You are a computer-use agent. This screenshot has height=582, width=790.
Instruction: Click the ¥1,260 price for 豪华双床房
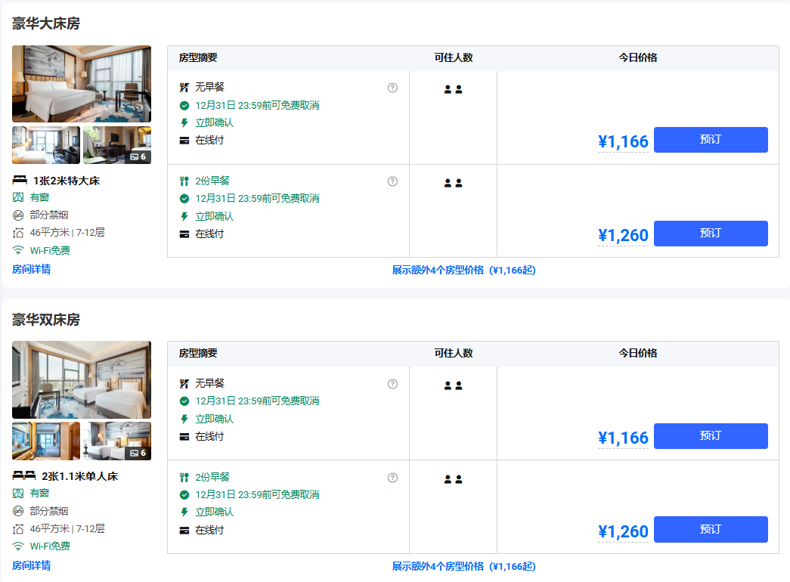pos(623,531)
